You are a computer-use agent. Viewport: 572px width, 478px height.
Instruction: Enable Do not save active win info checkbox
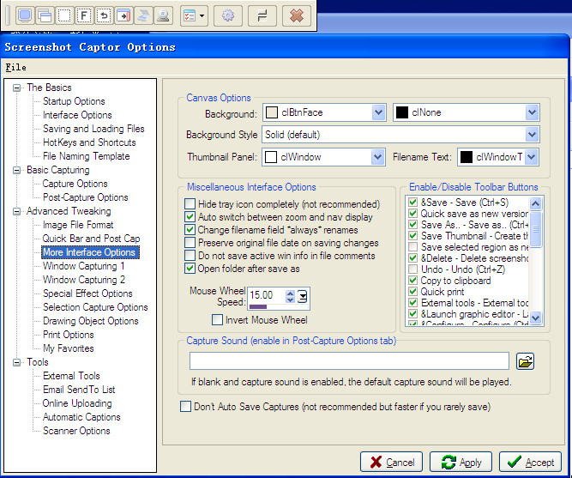(x=190, y=255)
